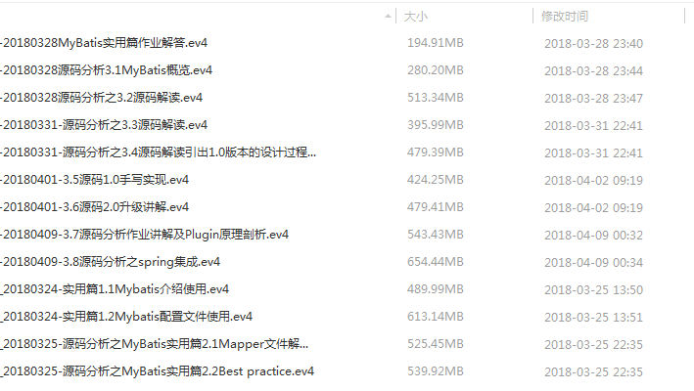The width and height of the screenshot is (694, 391).
Task: Click the 654.44MB size cell
Action: 436,262
